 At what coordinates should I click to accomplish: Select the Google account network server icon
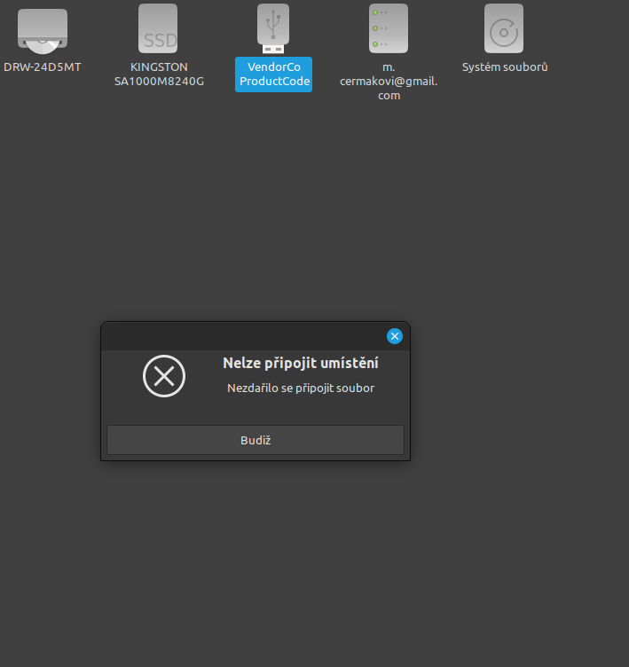389,28
